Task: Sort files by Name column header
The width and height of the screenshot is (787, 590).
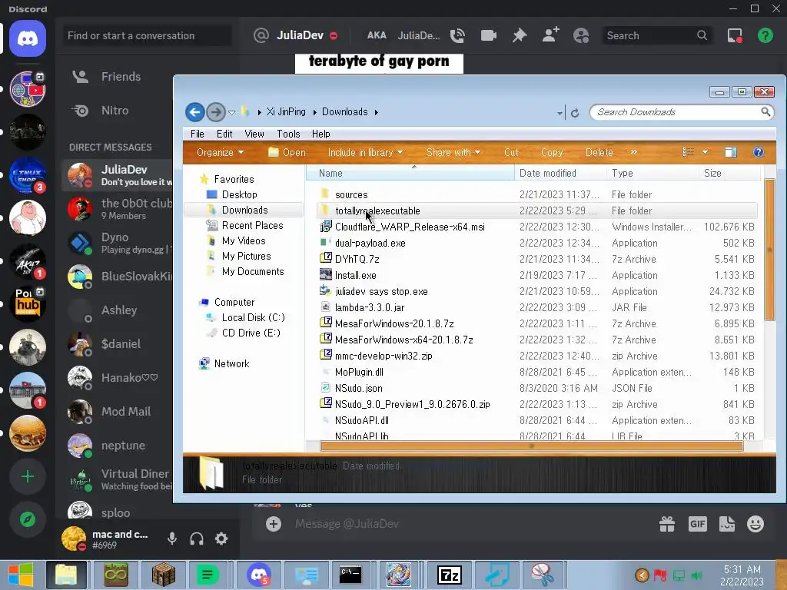Action: 410,173
